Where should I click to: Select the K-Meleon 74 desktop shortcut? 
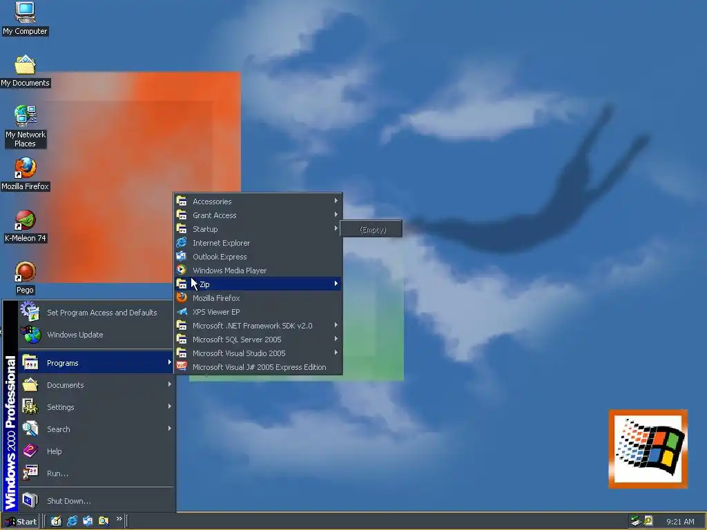pos(26,226)
